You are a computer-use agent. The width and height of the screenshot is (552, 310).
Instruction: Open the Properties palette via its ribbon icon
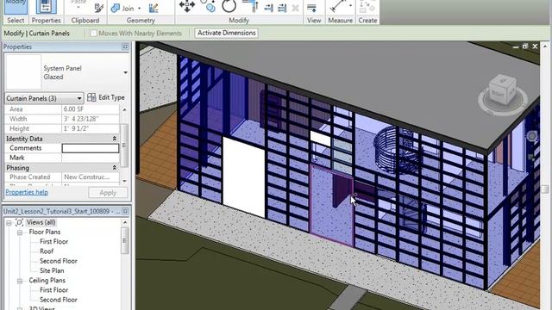pyautogui.click(x=46, y=7)
